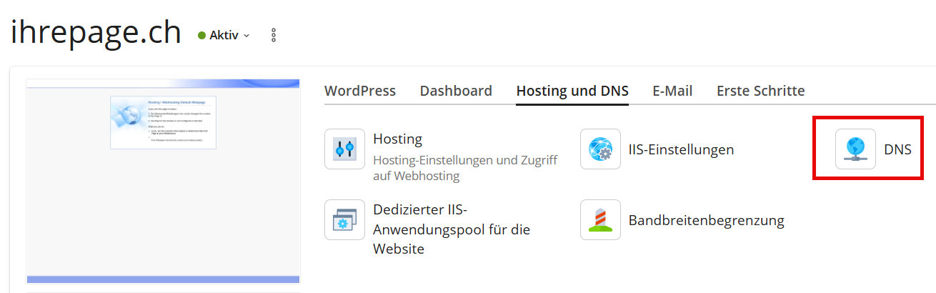Expand the chevron arrow next to Aktiv
This screenshot has width=936, height=293.
coord(247,36)
